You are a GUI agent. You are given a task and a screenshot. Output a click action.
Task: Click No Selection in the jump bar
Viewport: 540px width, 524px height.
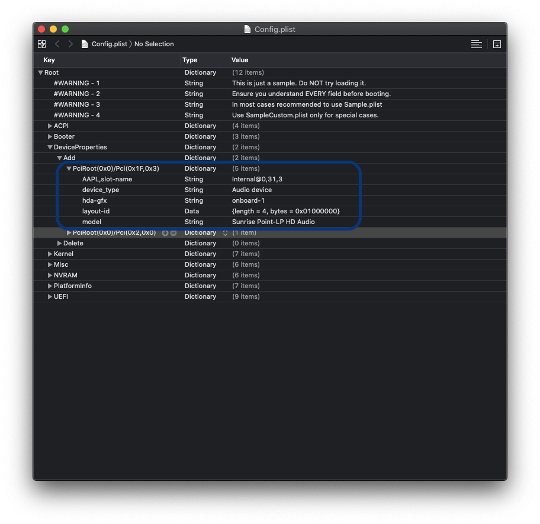[154, 44]
